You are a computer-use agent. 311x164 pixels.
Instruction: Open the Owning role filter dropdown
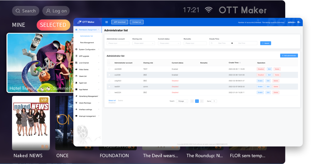click(x=143, y=43)
